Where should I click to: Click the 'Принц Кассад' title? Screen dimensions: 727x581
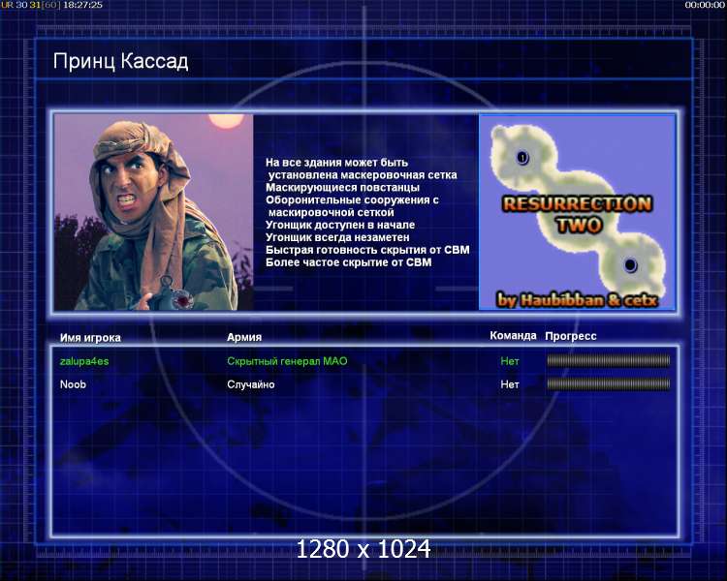tap(120, 62)
